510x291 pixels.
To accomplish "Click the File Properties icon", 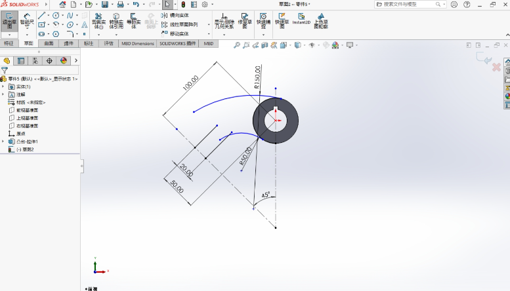I will pos(194,5).
